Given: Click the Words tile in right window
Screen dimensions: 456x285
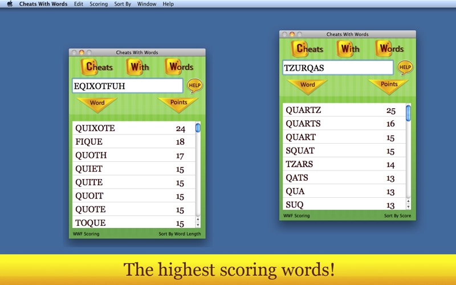Looking at the screenshot, I should 390,48.
